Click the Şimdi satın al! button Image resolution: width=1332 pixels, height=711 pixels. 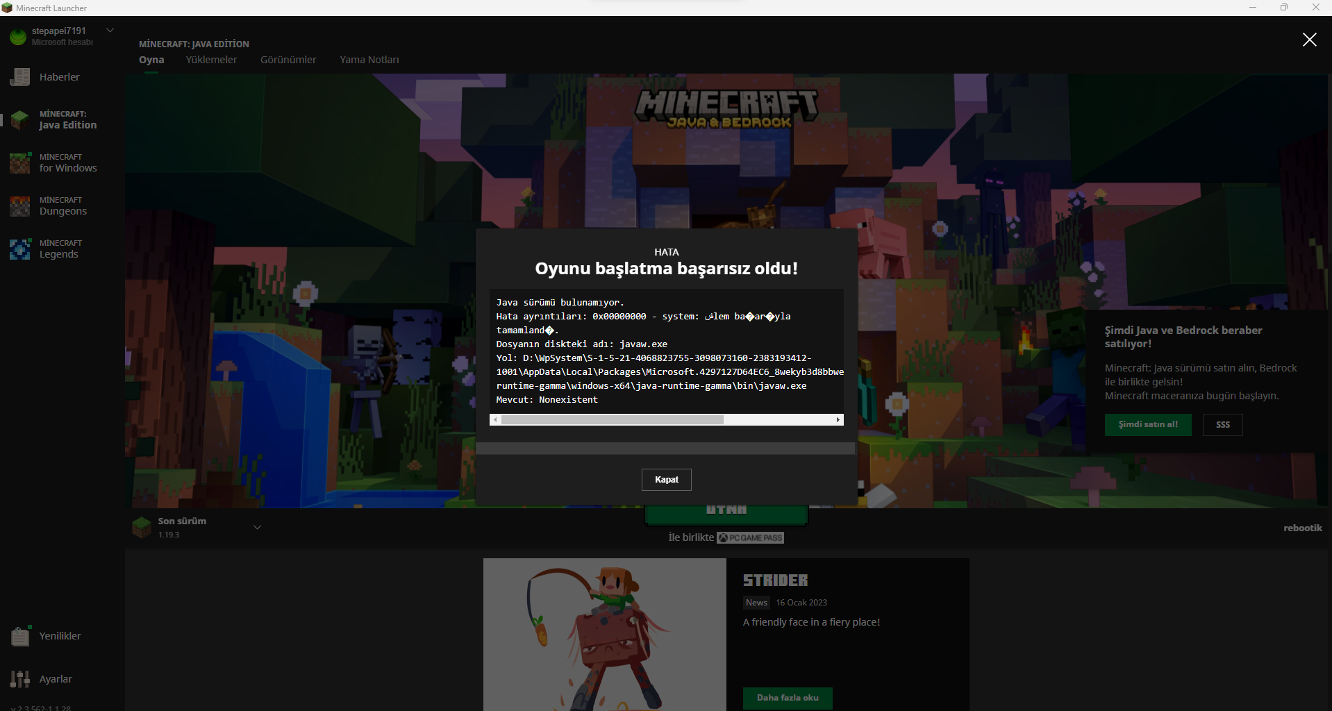[1148, 425]
